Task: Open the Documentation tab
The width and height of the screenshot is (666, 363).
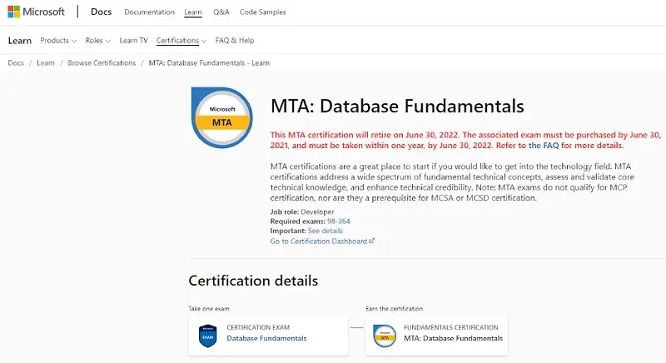Action: (x=150, y=12)
